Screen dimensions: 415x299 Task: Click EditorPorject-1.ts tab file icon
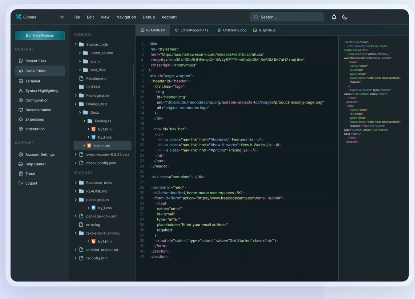(177, 30)
